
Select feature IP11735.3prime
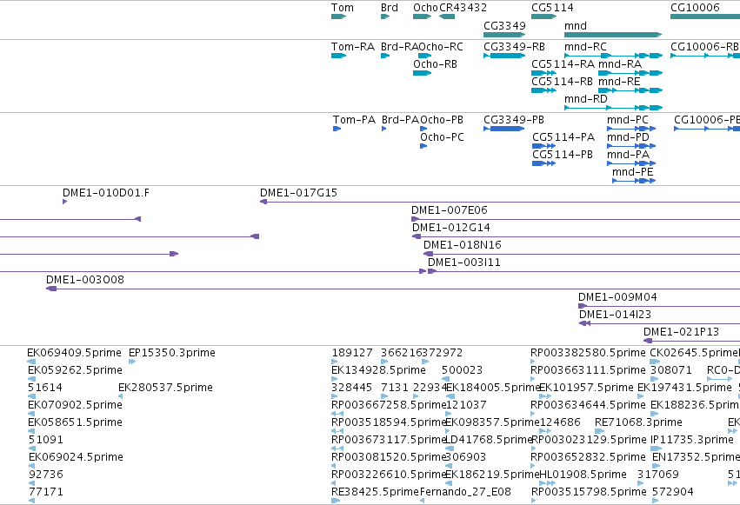pos(654,449)
